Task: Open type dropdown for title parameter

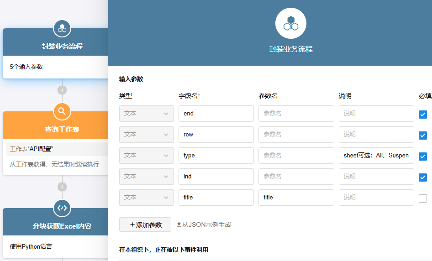Action: [x=146, y=198]
